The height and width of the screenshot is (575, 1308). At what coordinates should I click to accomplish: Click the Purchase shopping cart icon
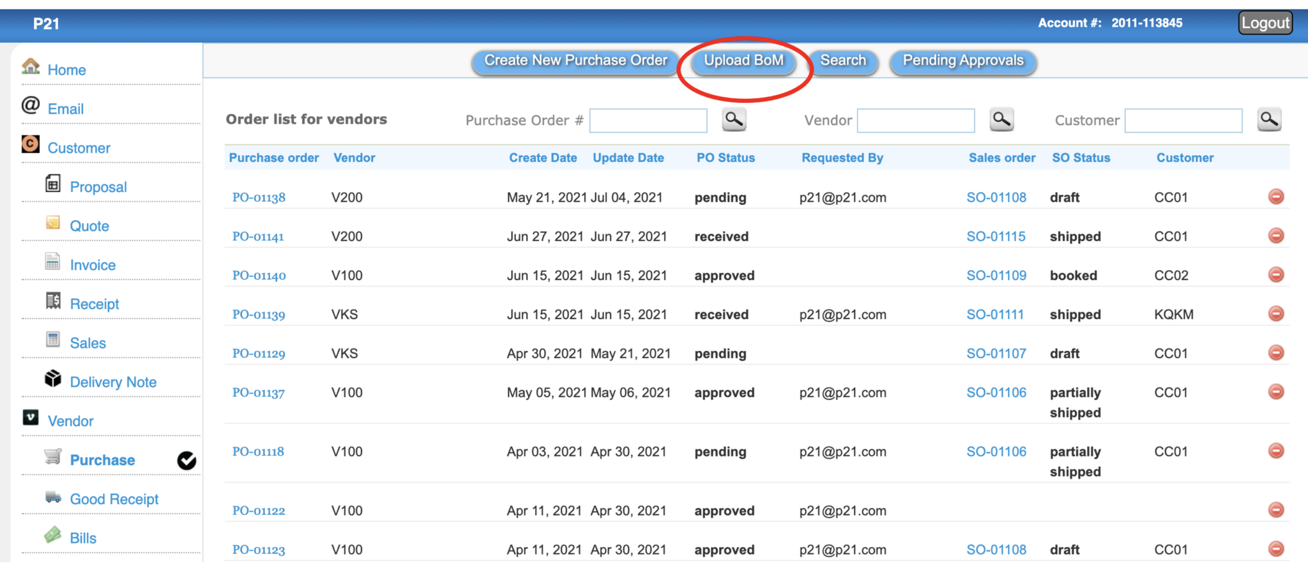(53, 456)
